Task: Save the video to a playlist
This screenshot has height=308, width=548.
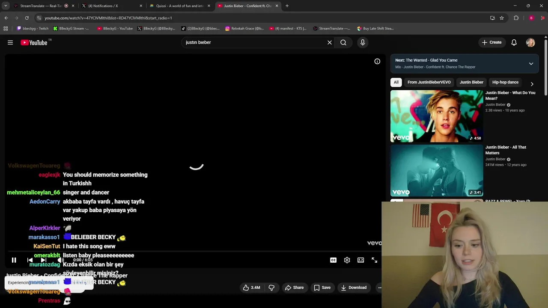Action: tap(322, 287)
